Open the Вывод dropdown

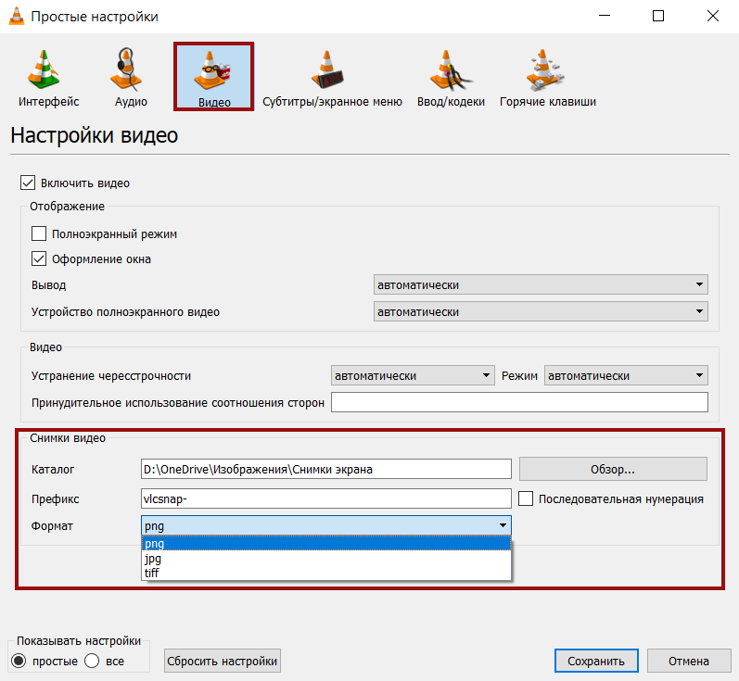pyautogui.click(x=541, y=284)
